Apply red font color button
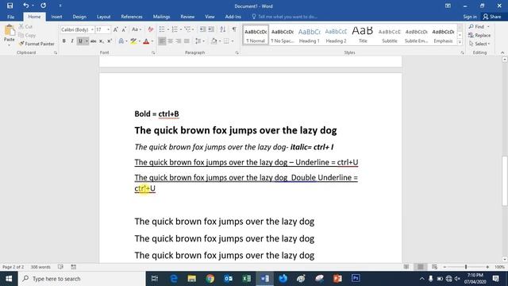 click(146, 41)
